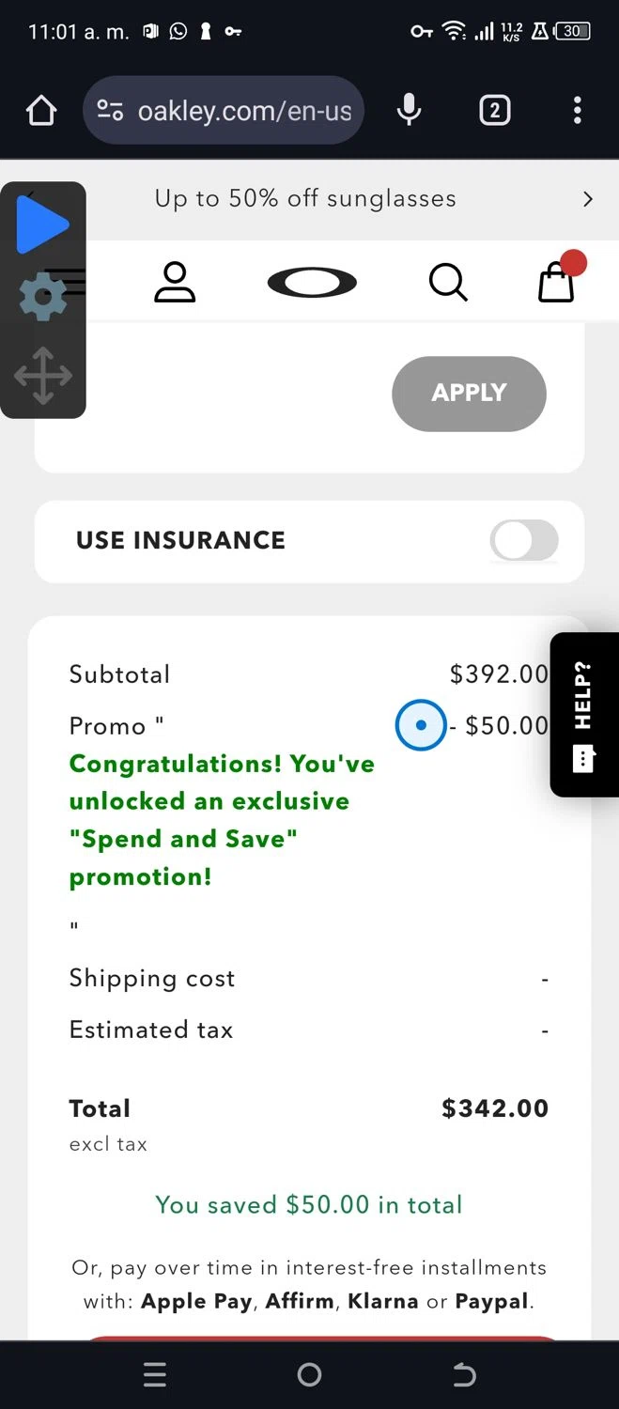
Task: Toggle the Use Insurance switch
Action: [524, 541]
